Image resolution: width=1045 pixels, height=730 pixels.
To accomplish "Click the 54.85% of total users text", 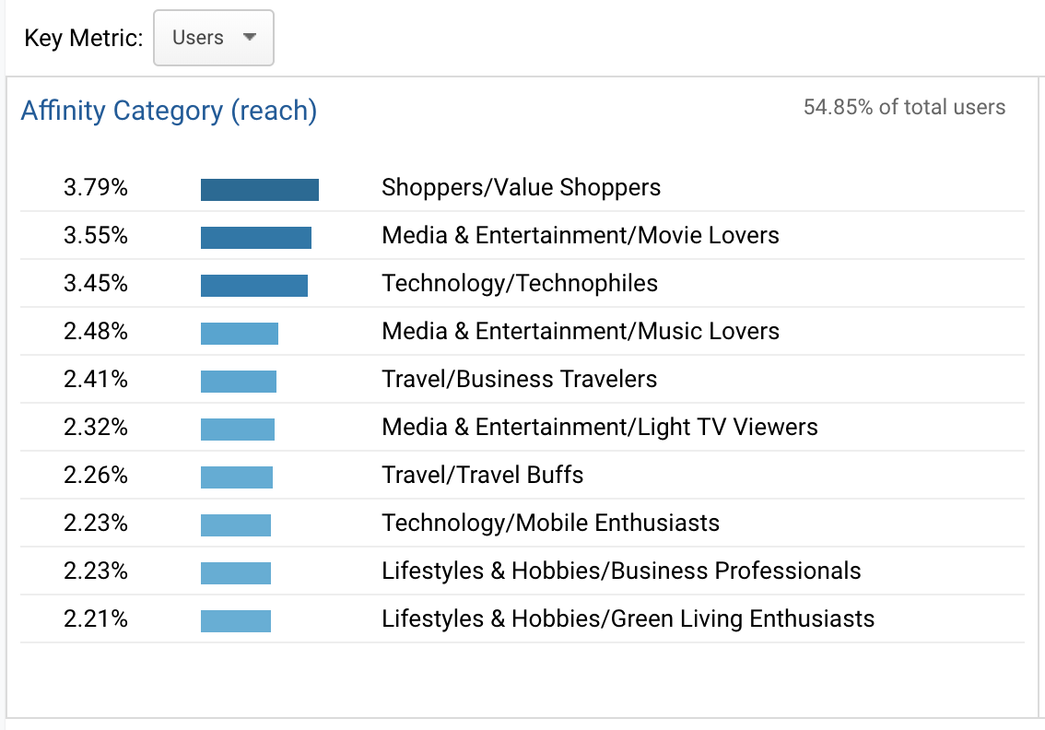I will click(904, 107).
